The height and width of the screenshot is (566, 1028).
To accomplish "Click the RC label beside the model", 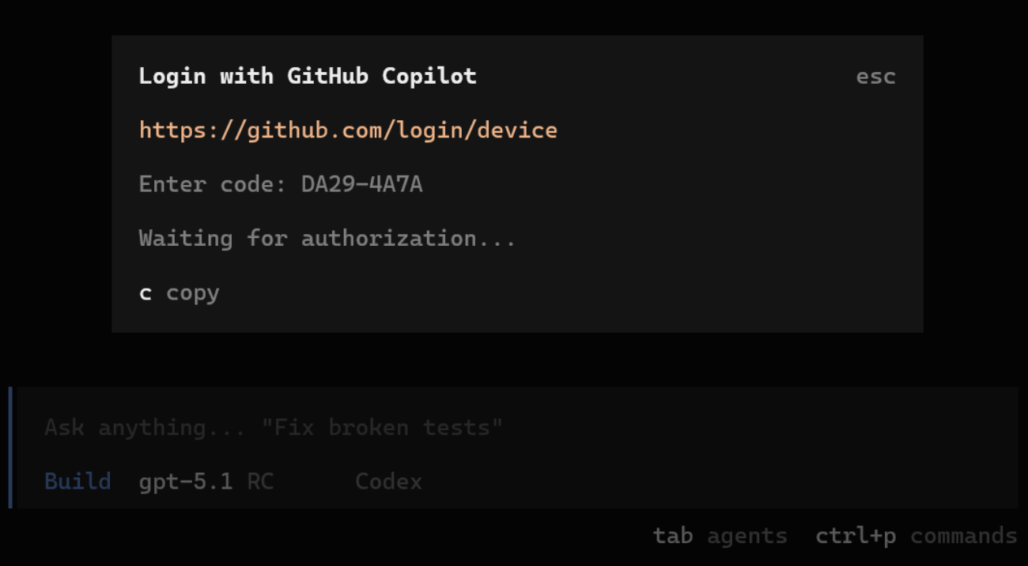I will (x=260, y=481).
